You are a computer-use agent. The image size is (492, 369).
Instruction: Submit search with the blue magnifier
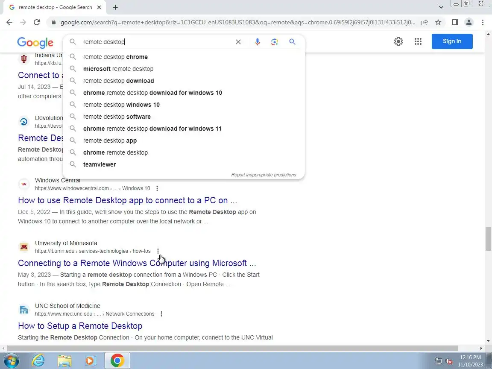click(292, 42)
